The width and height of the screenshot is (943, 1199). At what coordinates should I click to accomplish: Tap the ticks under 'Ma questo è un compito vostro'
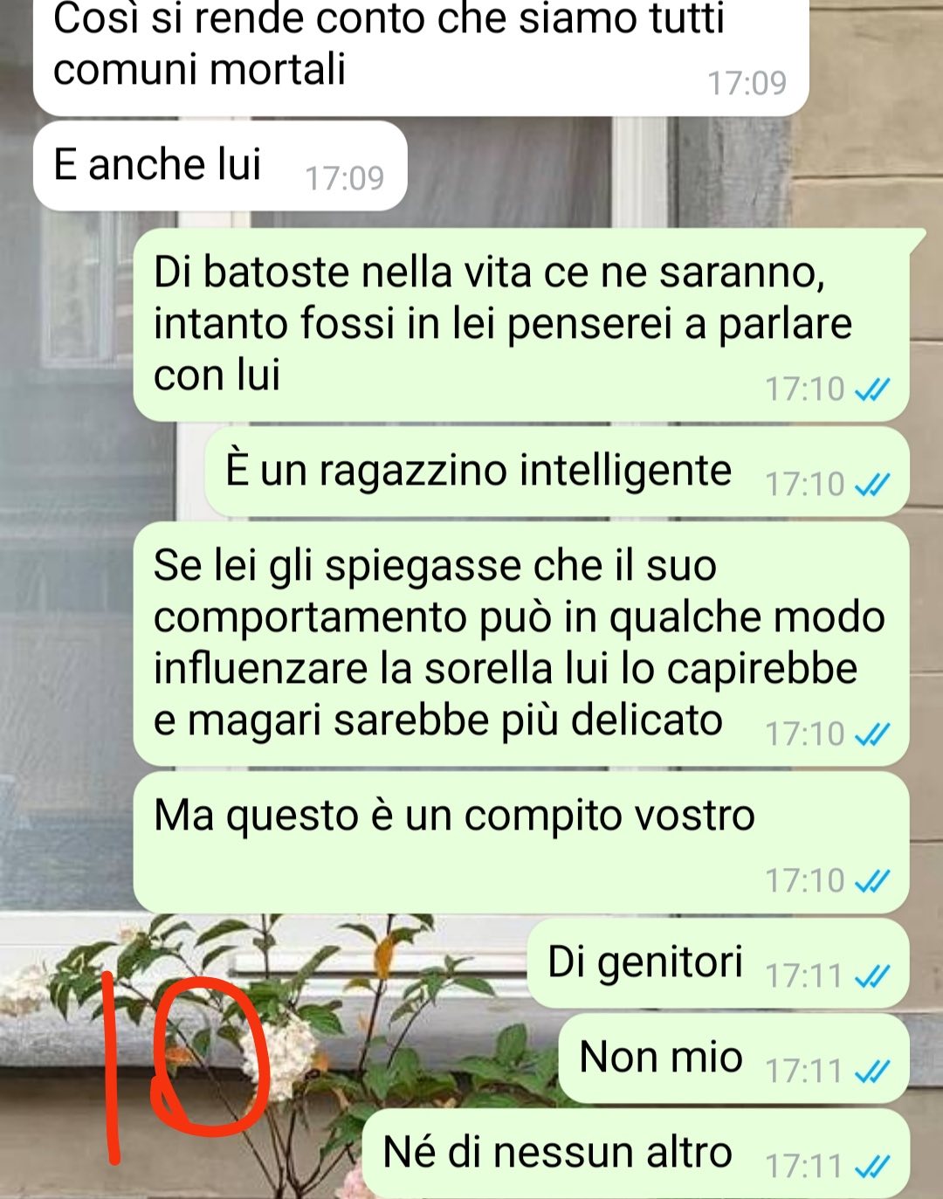point(871,881)
